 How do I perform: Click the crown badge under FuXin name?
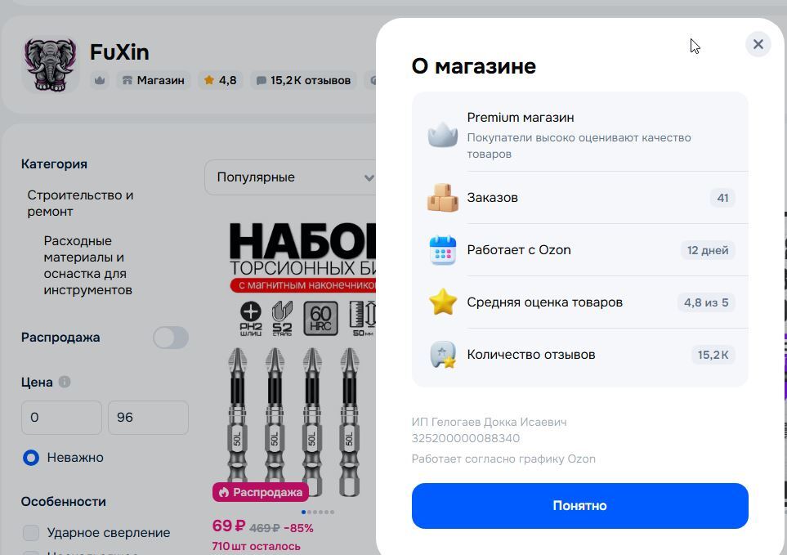(100, 80)
